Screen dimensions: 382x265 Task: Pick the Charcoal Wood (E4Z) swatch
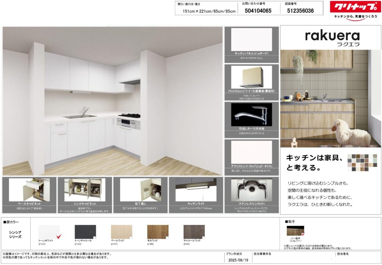(194, 231)
